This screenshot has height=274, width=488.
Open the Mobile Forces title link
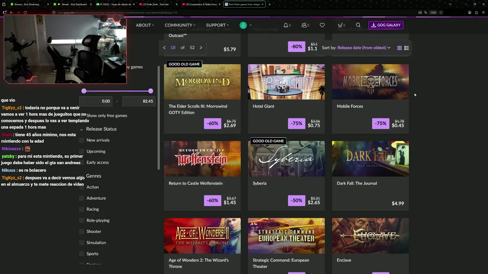(x=350, y=106)
